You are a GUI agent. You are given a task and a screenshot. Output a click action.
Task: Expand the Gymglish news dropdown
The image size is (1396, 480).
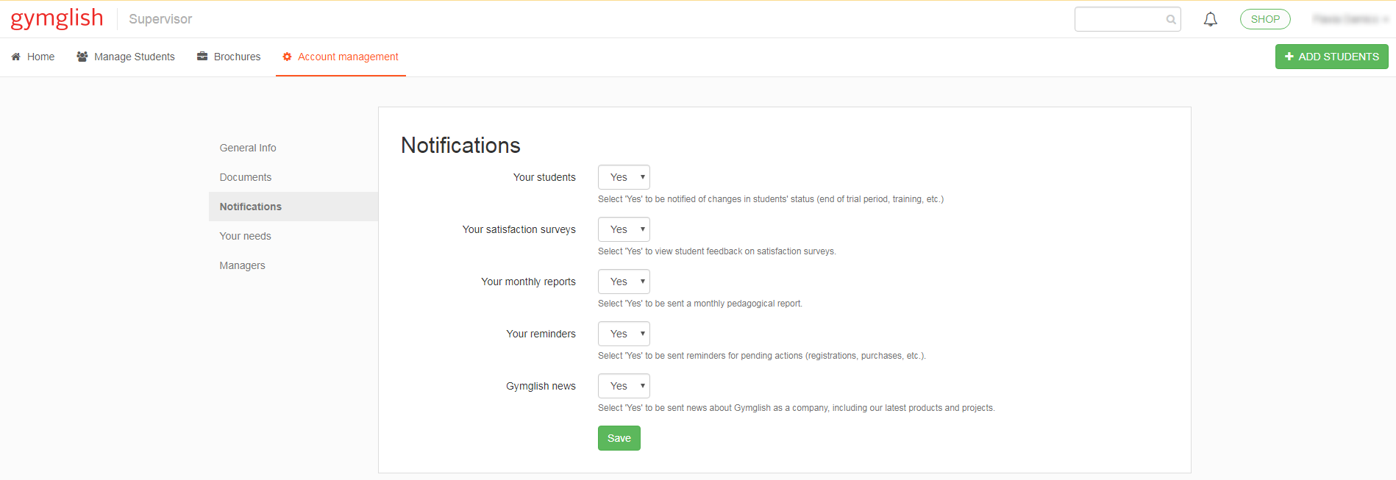[x=624, y=386]
